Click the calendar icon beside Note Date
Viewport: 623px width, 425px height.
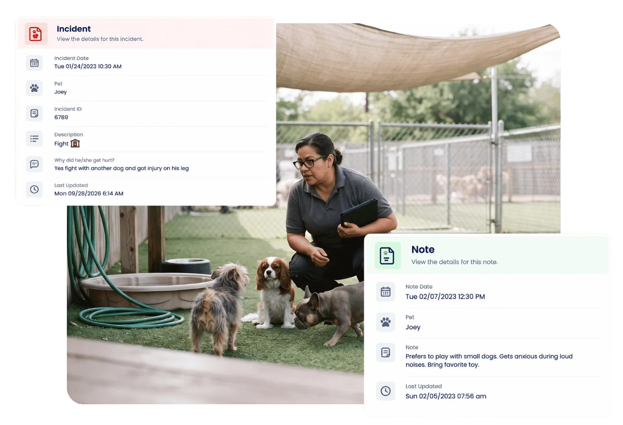click(385, 292)
